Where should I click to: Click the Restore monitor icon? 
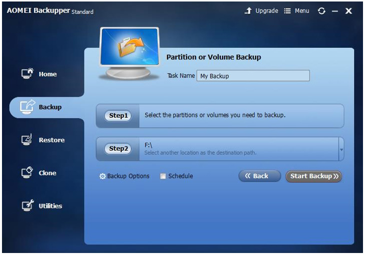27,140
